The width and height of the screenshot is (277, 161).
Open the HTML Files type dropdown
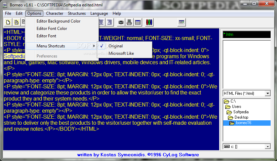[268, 93]
